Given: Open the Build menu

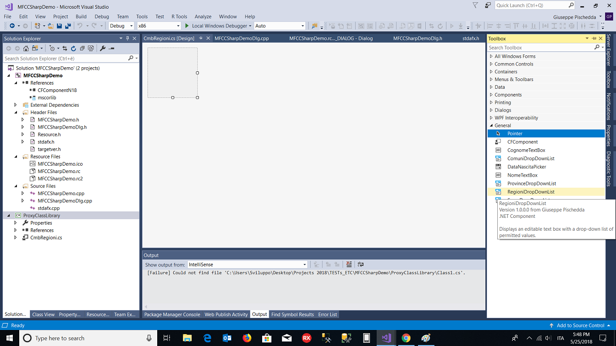Looking at the screenshot, I should pos(81,16).
